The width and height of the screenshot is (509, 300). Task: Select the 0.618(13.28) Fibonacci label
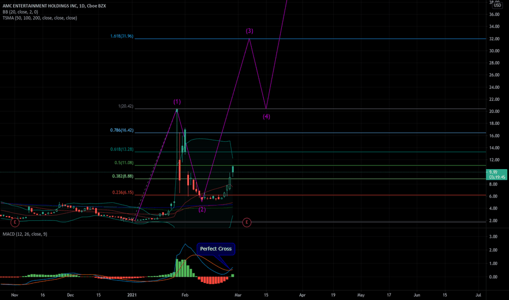coord(122,149)
